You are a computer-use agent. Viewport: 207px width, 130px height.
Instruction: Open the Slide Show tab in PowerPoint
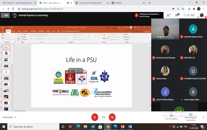coord(42,31)
